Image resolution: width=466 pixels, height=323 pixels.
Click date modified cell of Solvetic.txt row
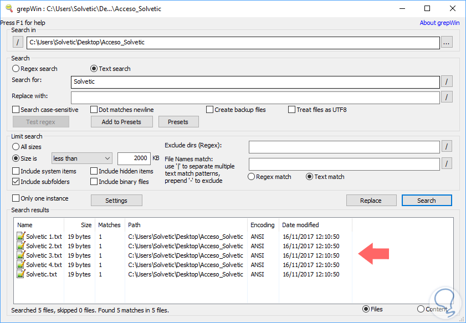(311, 274)
